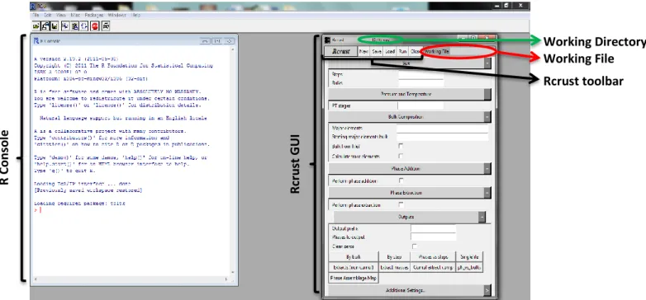The image size is (646, 300).
Task: Collapse the Outputs section
Action: coord(482,217)
